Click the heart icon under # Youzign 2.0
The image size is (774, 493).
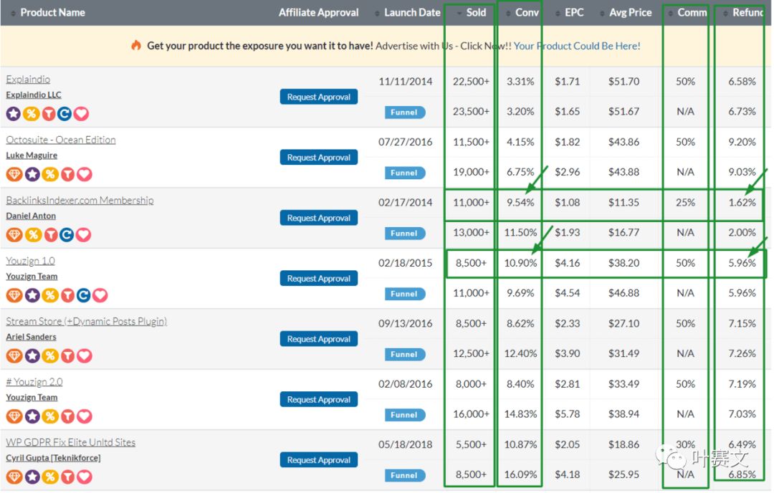pos(85,416)
